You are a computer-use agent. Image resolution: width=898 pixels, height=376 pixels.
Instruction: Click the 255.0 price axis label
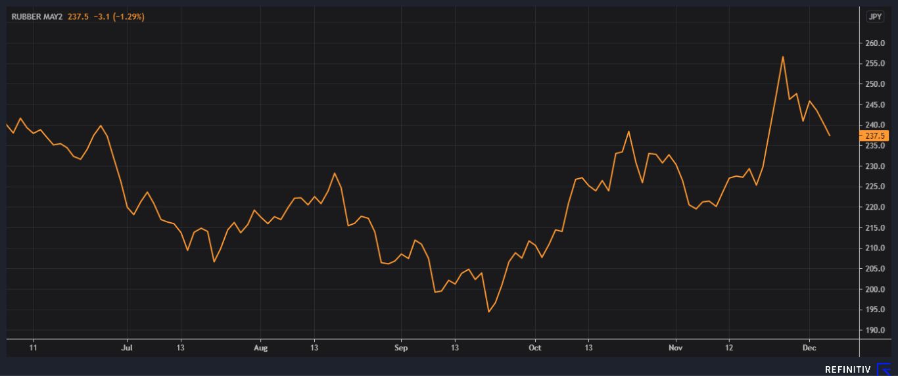(x=874, y=64)
